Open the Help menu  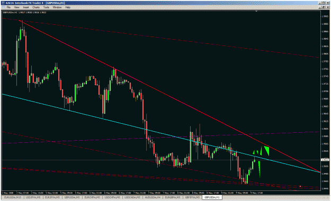68,7
